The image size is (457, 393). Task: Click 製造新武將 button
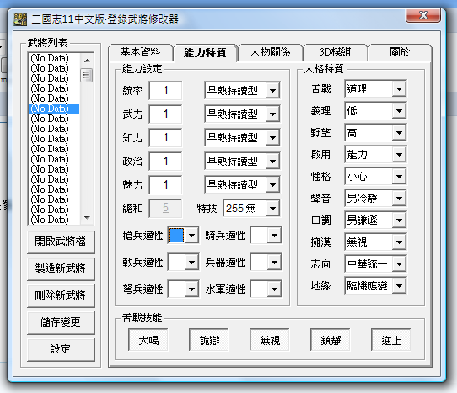point(61,268)
